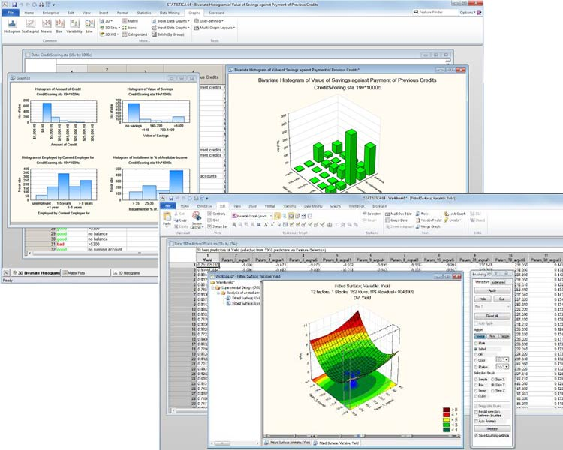The height and width of the screenshot is (450, 563).
Task: Click Batch (By Group) in Graphs ribbon
Action: [x=168, y=34]
